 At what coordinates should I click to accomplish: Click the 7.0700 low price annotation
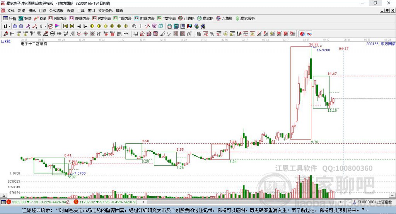[x=80, y=173]
